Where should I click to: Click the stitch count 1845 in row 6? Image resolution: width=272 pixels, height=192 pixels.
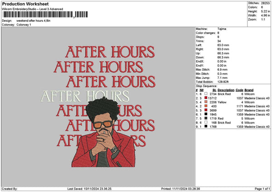pyautogui.click(x=213, y=115)
